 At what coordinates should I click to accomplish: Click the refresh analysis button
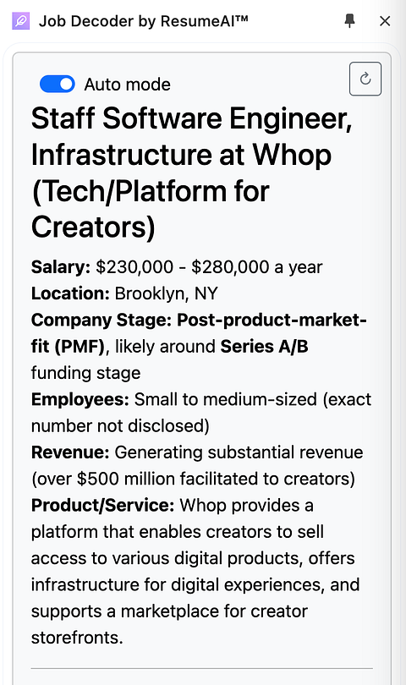click(x=365, y=79)
